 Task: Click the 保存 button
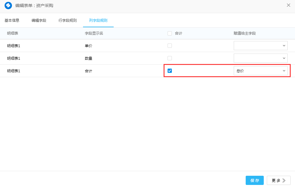(255, 180)
